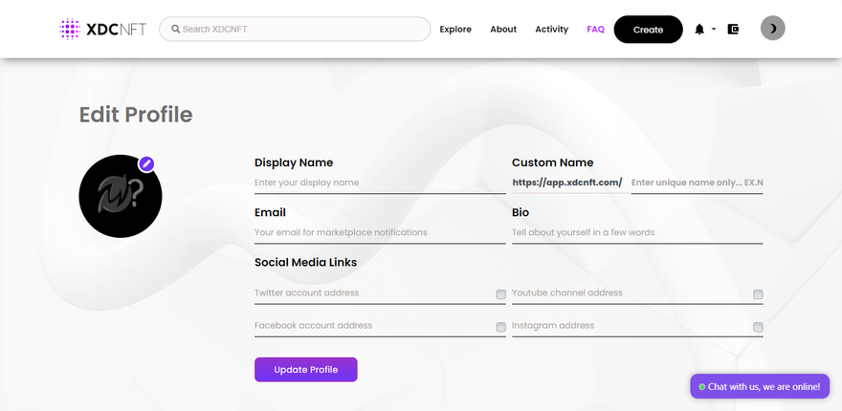Viewport: 842px width, 411px height.
Task: Check the Facebook account checkbox
Action: coord(500,327)
